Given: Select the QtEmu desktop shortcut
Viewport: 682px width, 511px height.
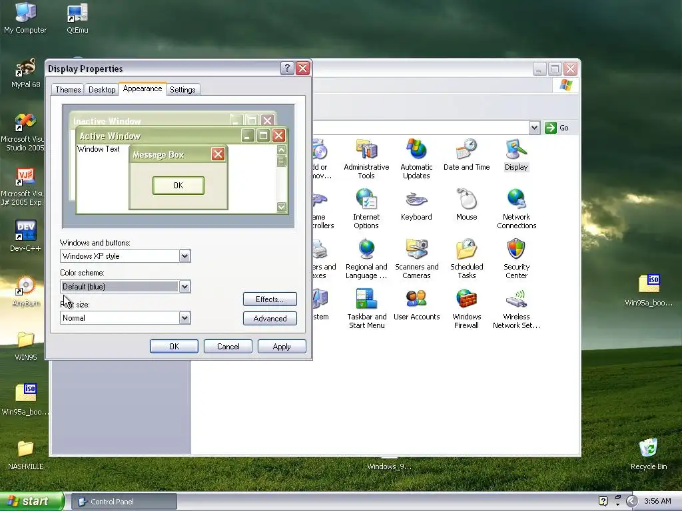Looking at the screenshot, I should pyautogui.click(x=77, y=18).
